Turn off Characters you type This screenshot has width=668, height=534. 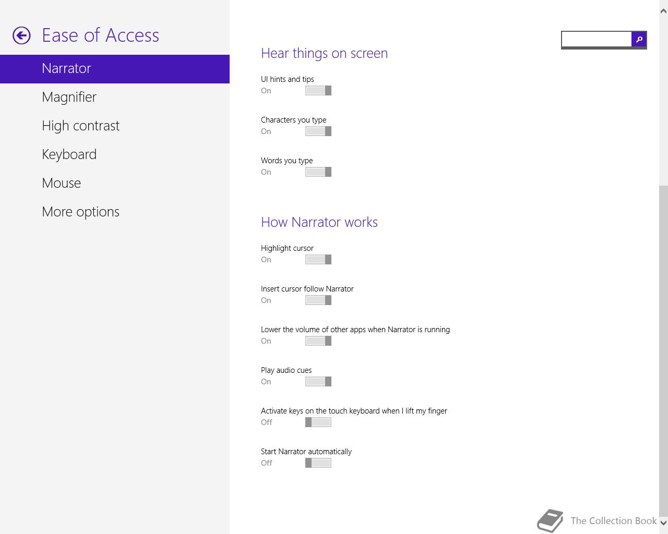[318, 131]
